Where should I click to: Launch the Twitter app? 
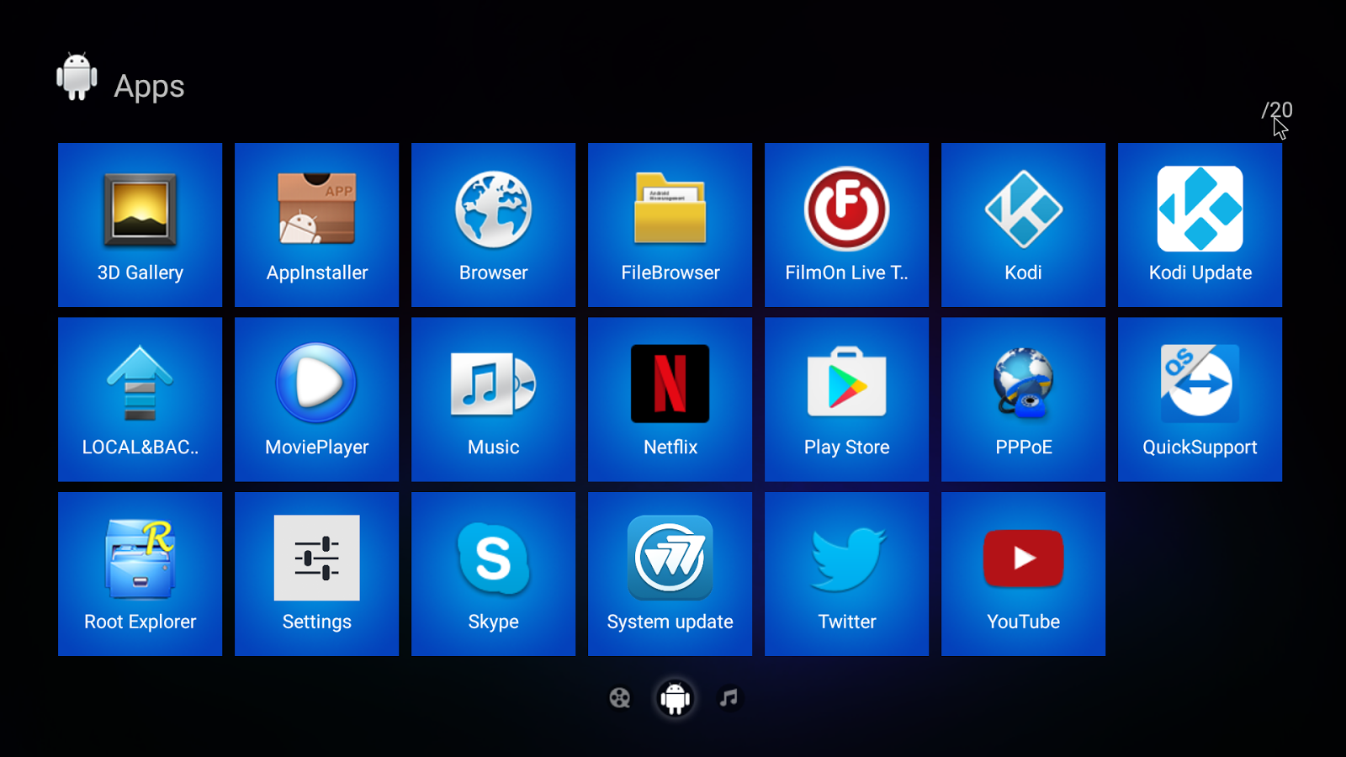pyautogui.click(x=846, y=574)
